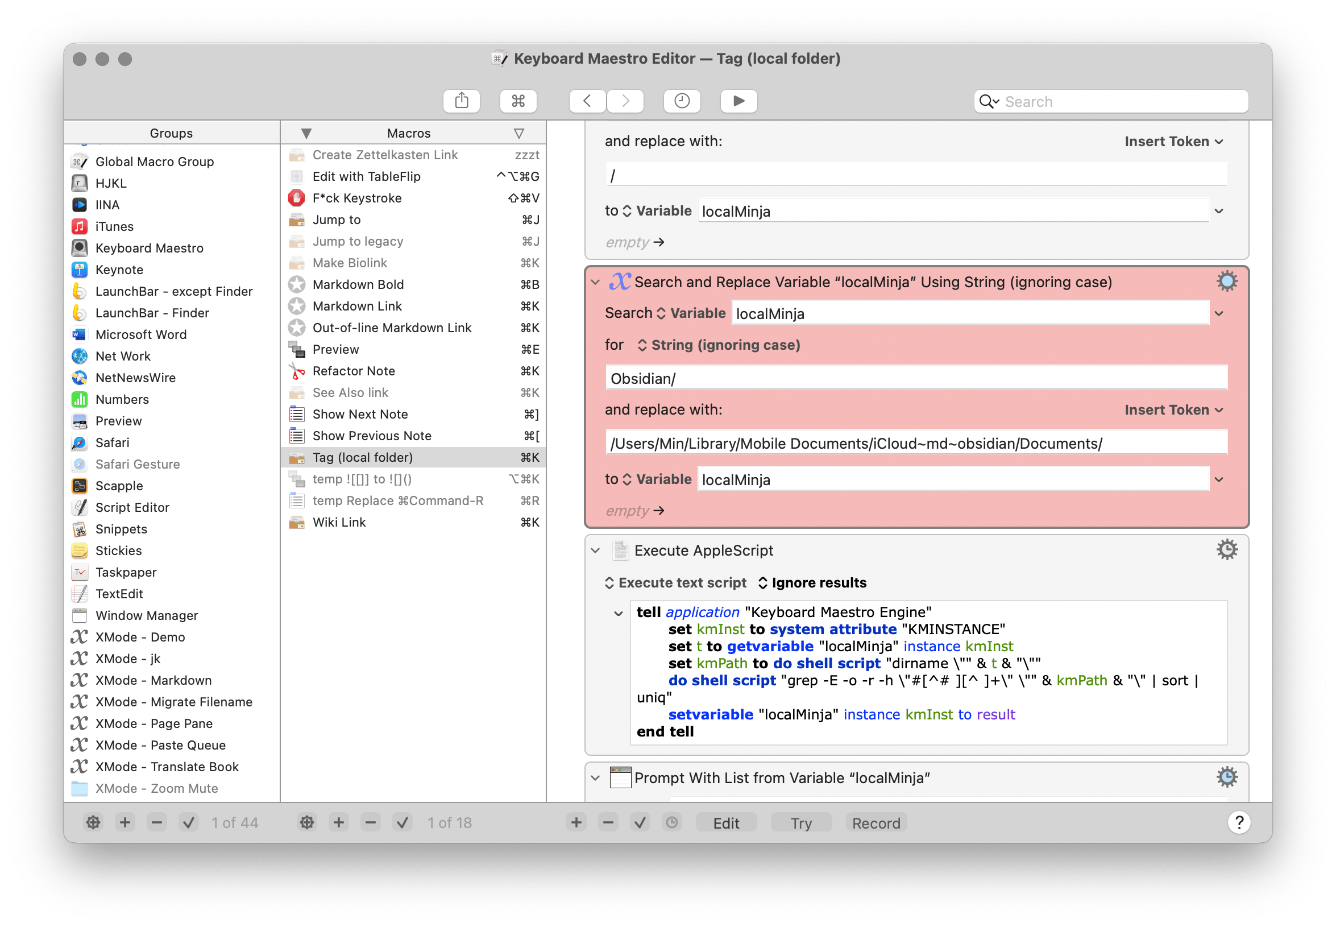Click the action timeout clock icon
The width and height of the screenshot is (1336, 927).
pos(672,823)
